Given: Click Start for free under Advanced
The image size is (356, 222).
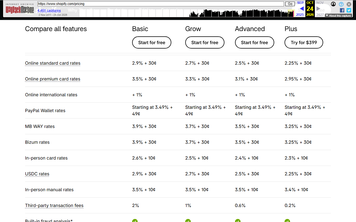Looking at the screenshot, I should 254,42.
